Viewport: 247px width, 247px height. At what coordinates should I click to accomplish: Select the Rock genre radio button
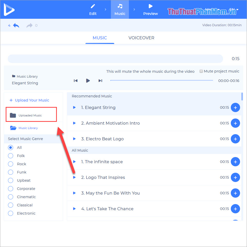pos(11,164)
